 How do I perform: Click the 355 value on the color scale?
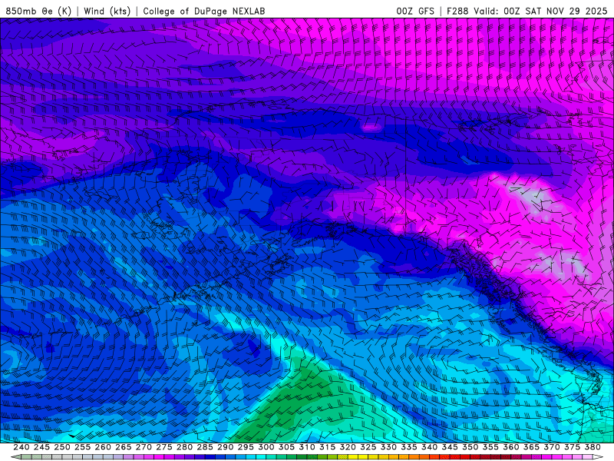pos(490,447)
